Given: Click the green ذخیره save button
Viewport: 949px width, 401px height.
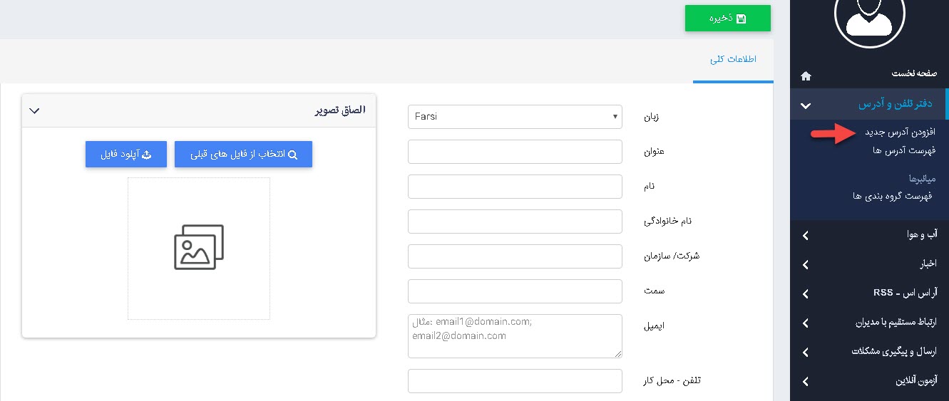Looking at the screenshot, I should pos(727,19).
